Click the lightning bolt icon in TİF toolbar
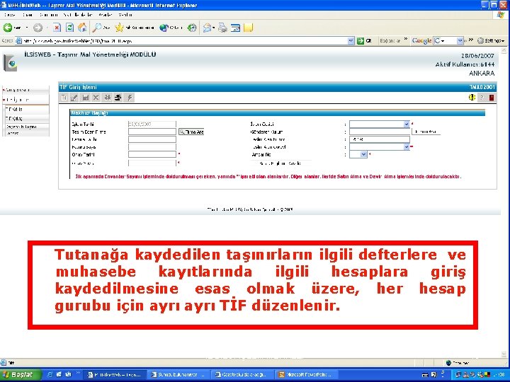The height and width of the screenshot is (382, 510). tap(130, 98)
